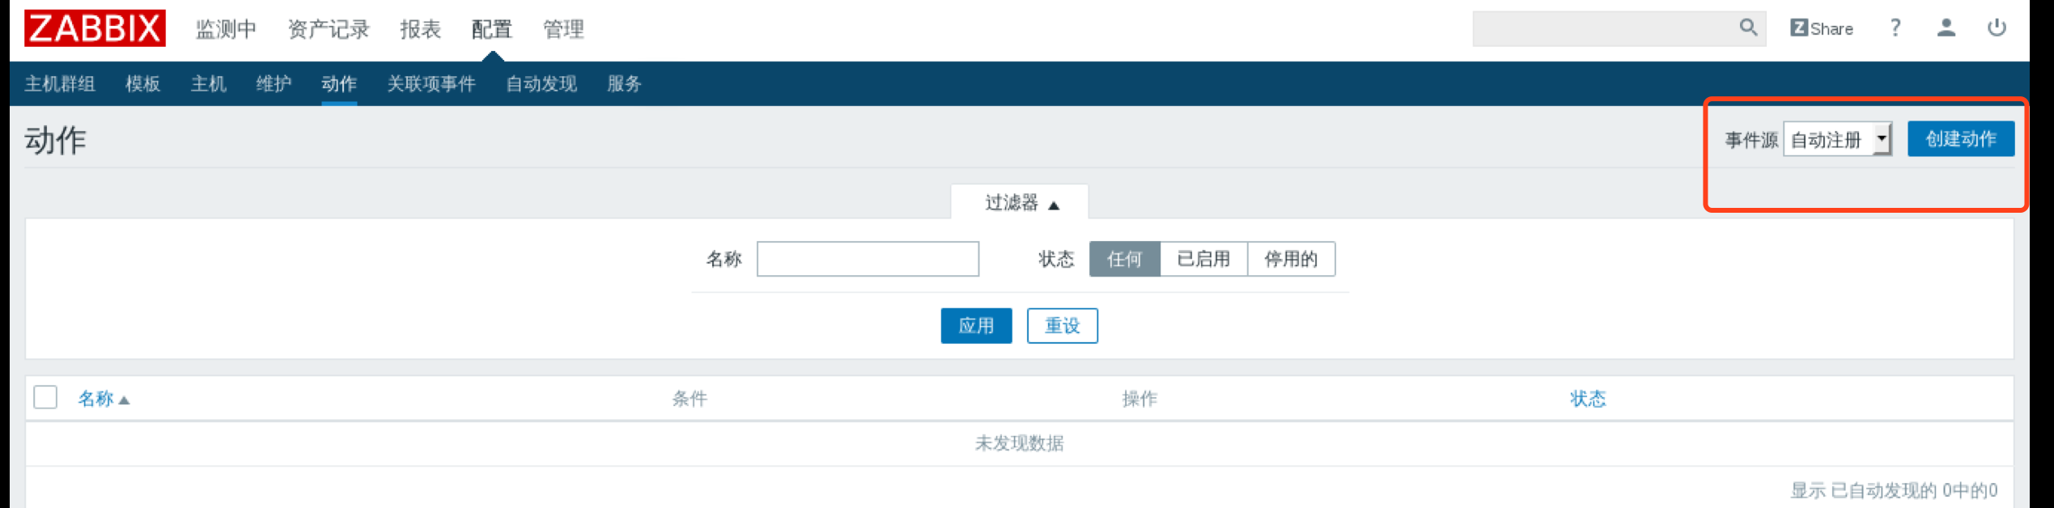
Task: Open the 监测中 top menu
Action: pyautogui.click(x=226, y=29)
